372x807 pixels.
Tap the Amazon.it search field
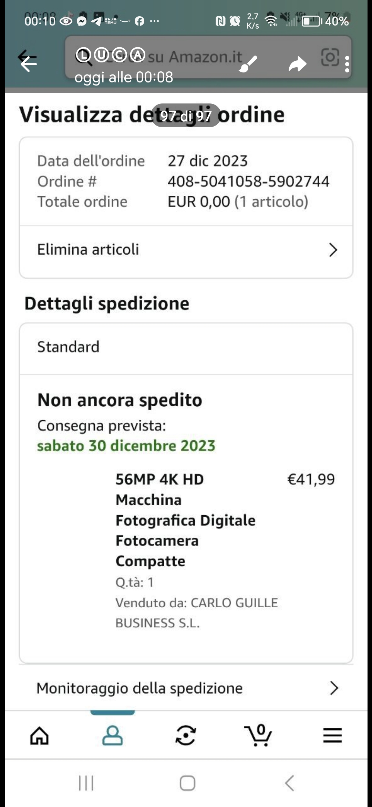pyautogui.click(x=193, y=57)
